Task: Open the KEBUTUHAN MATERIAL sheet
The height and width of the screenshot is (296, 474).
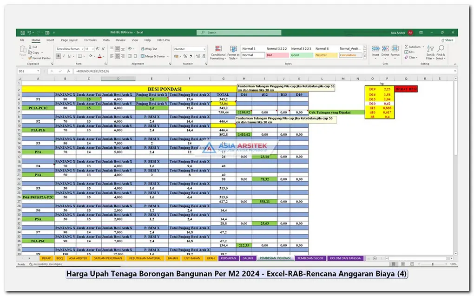Action: [145, 258]
